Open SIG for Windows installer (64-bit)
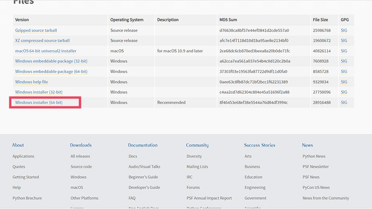Image resolution: width=372 pixels, height=209 pixels. [344, 102]
